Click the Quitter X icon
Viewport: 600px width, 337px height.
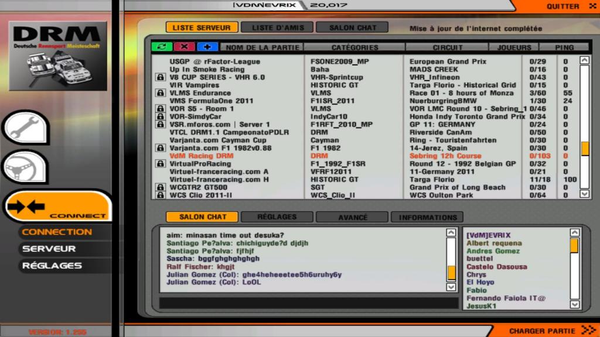(x=592, y=6)
